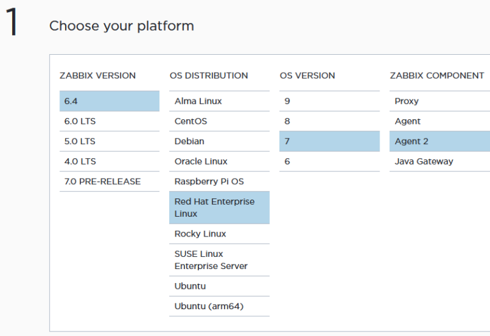Image resolution: width=490 pixels, height=336 pixels.
Task: Choose CentOS distribution
Action: click(x=219, y=121)
